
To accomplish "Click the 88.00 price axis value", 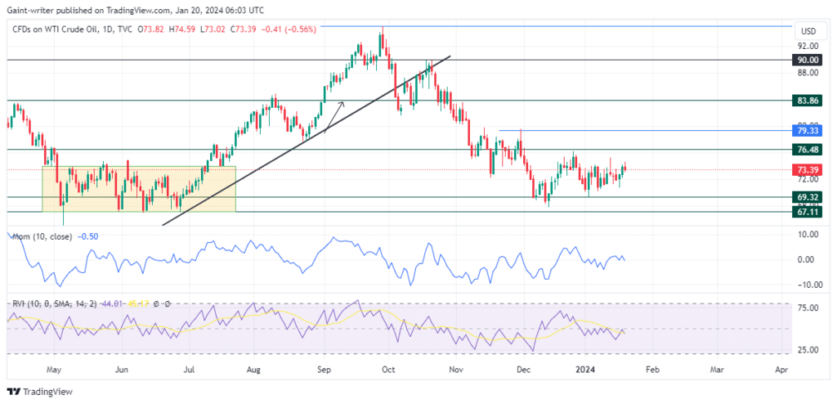I will tap(808, 73).
